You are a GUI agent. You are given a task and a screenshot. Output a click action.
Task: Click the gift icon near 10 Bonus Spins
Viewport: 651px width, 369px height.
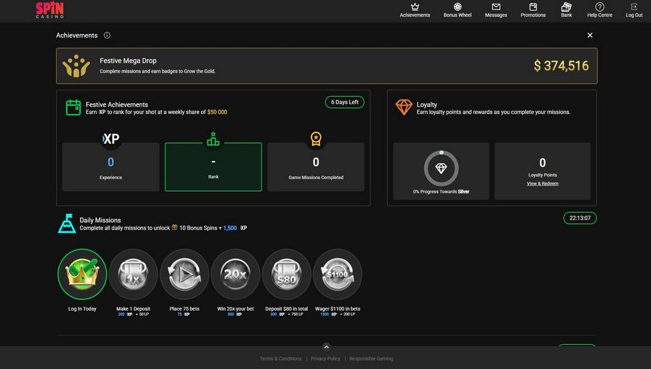coord(174,227)
